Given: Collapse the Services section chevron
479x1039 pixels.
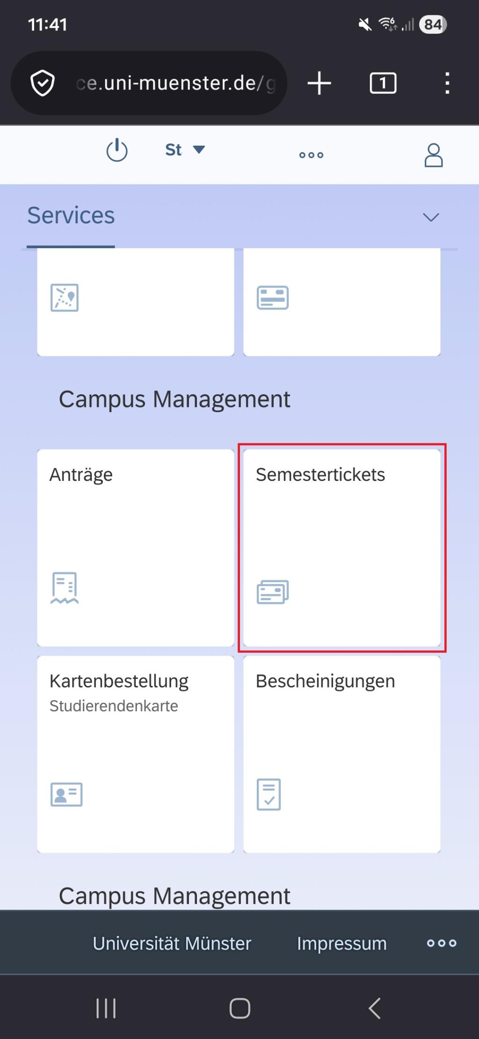Looking at the screenshot, I should [x=431, y=217].
